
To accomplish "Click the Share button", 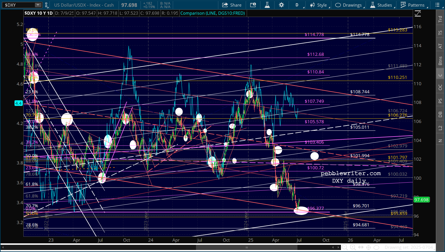I will click(232, 5).
